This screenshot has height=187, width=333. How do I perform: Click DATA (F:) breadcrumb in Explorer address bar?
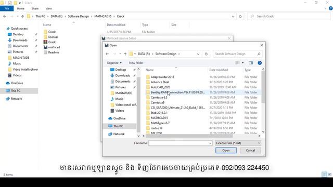[57, 16]
